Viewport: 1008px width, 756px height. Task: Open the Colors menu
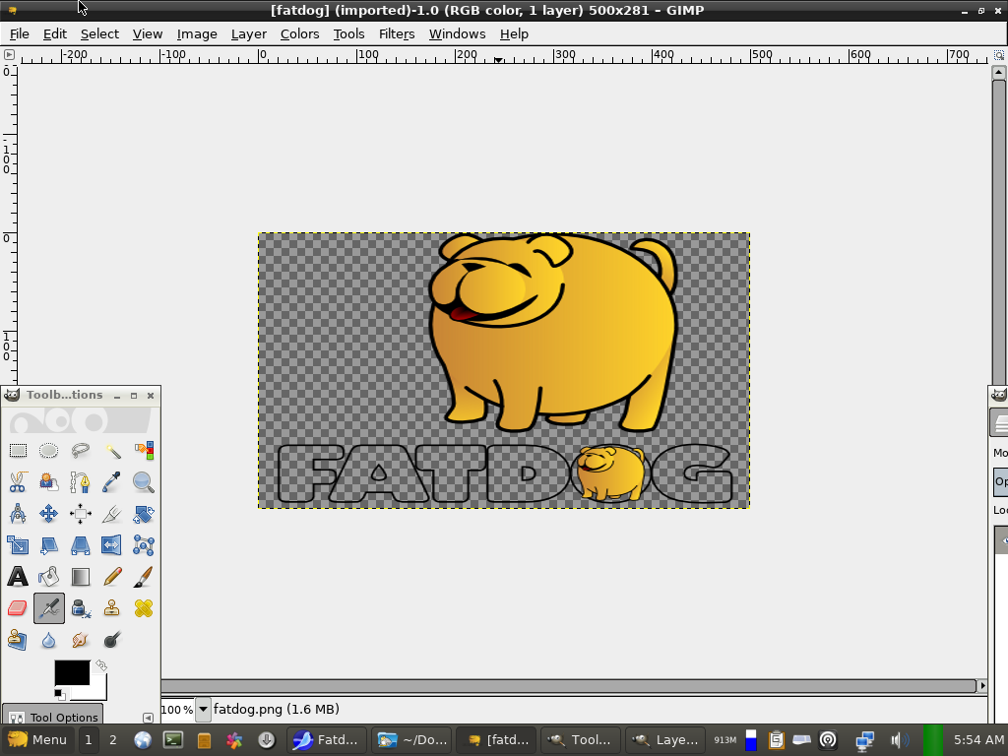[x=299, y=33]
